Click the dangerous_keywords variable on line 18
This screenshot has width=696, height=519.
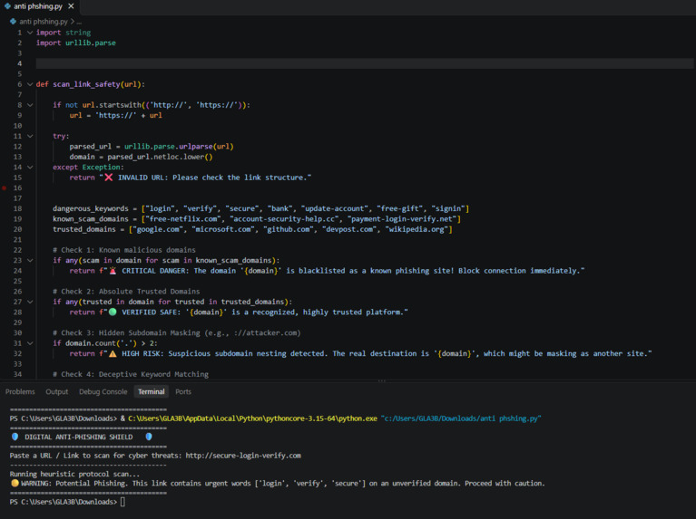(x=91, y=208)
